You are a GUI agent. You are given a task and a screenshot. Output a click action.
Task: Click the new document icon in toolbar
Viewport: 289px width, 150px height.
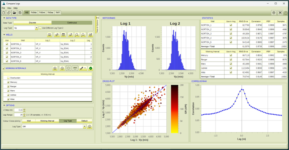coord(4,13)
